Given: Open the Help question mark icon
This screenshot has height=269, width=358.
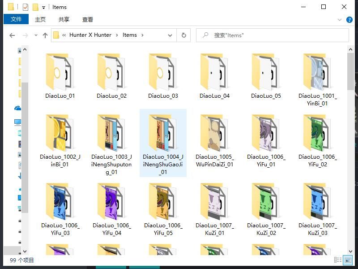Looking at the screenshot, I should (349, 20).
